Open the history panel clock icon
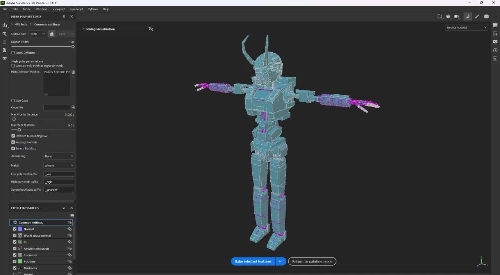Screen dimensions: 500x275 pyautogui.click(x=495, y=50)
